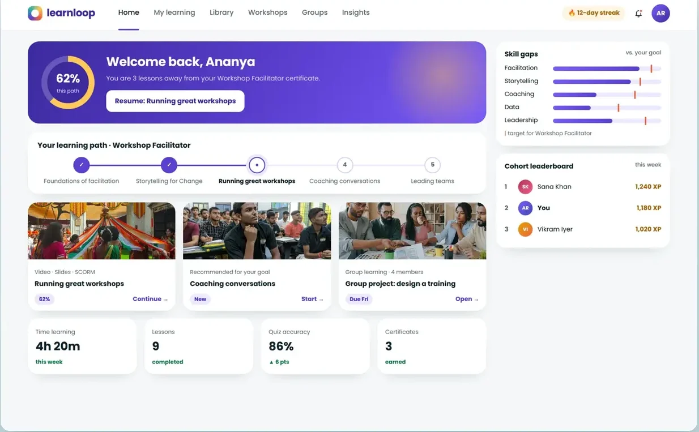Click Resume: Running great workshops button
The height and width of the screenshot is (432, 699).
(175, 101)
